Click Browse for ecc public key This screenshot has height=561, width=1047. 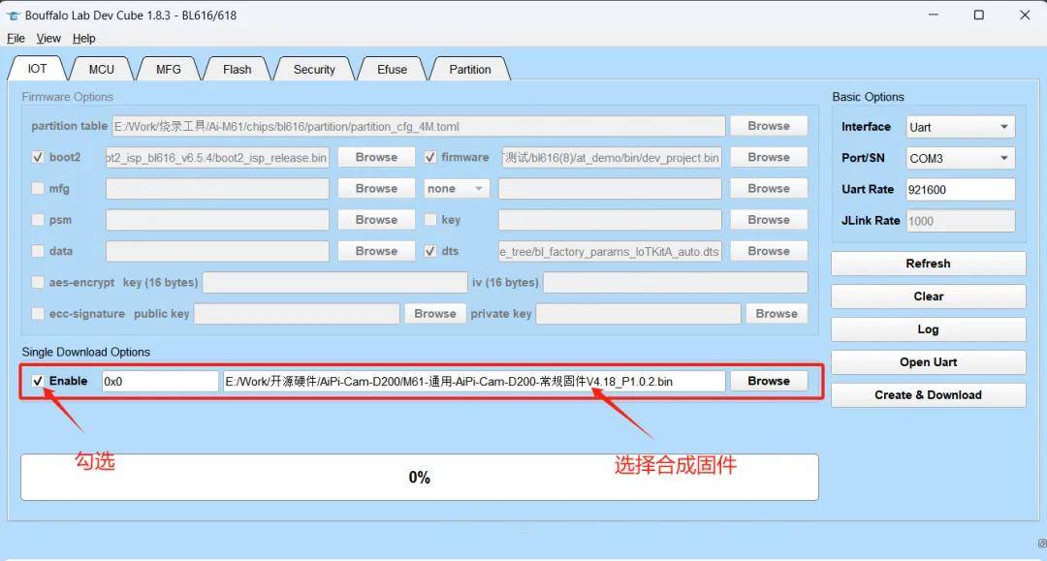click(x=434, y=314)
